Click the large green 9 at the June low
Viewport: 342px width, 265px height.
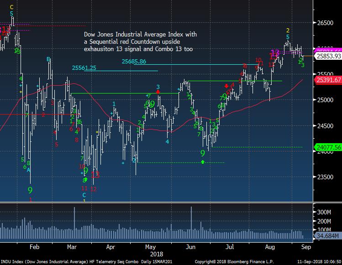(203, 153)
